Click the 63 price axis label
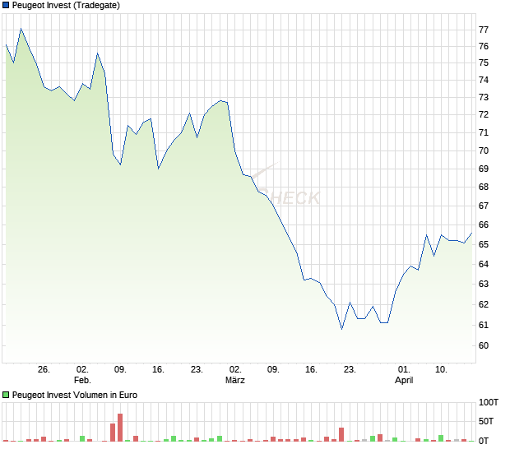Screen dimensions: 510x449 point(484,285)
